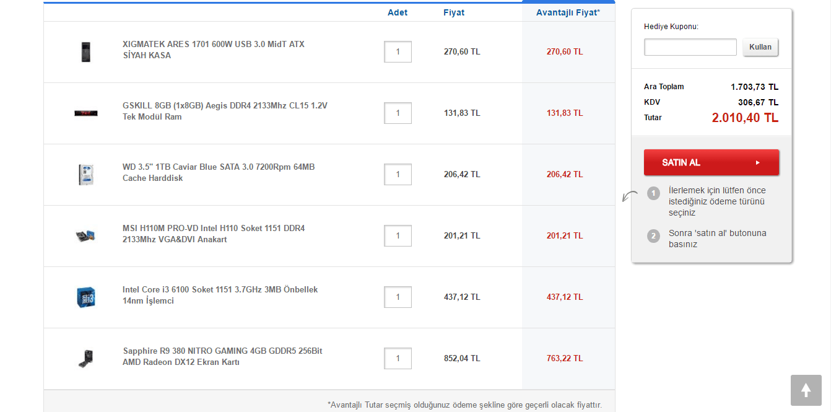Click the XIGMATEK ARES case product thumbnail

coord(85,51)
